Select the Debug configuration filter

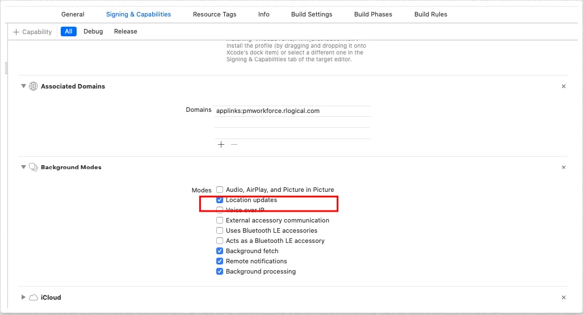[x=93, y=32]
